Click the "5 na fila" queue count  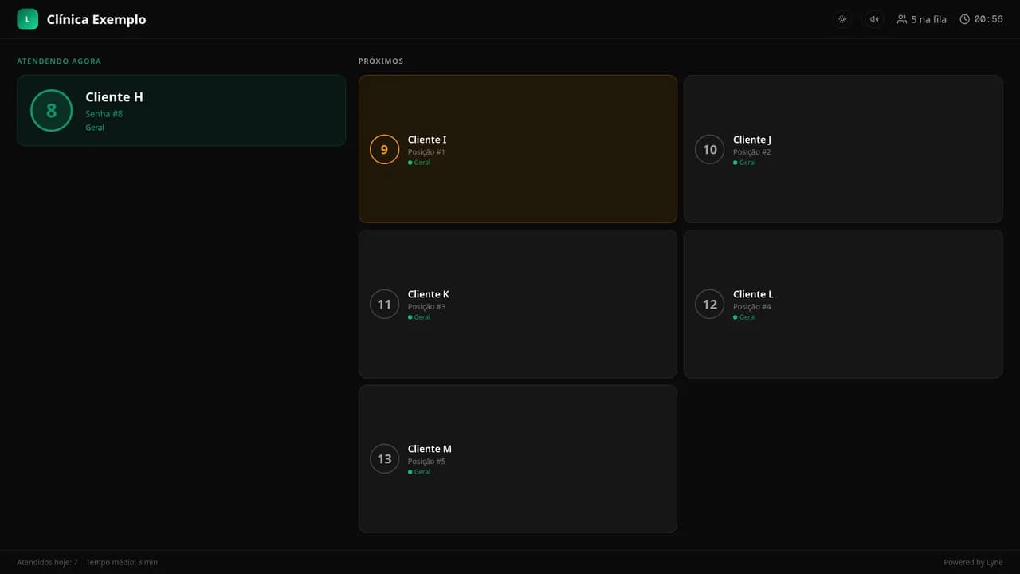tap(929, 19)
